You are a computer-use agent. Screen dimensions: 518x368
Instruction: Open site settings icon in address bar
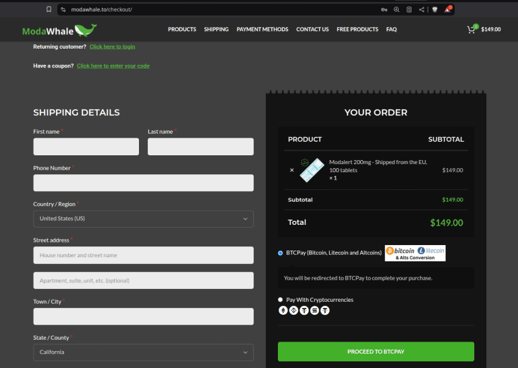pos(63,9)
